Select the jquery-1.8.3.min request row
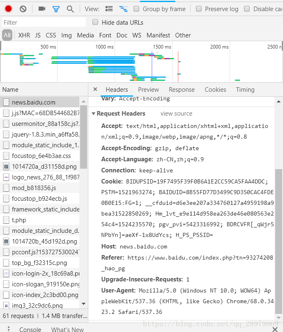This screenshot has width=283, height=332. click(42, 134)
